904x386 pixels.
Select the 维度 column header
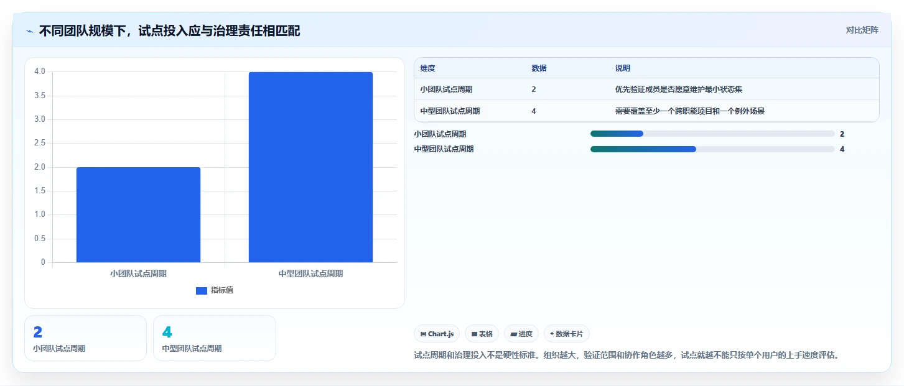427,68
